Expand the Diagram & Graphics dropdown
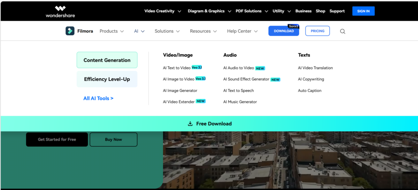The image size is (418, 190). [209, 11]
